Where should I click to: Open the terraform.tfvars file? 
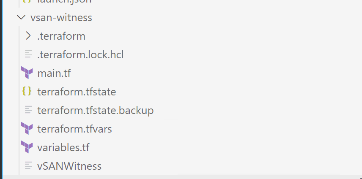click(x=74, y=129)
